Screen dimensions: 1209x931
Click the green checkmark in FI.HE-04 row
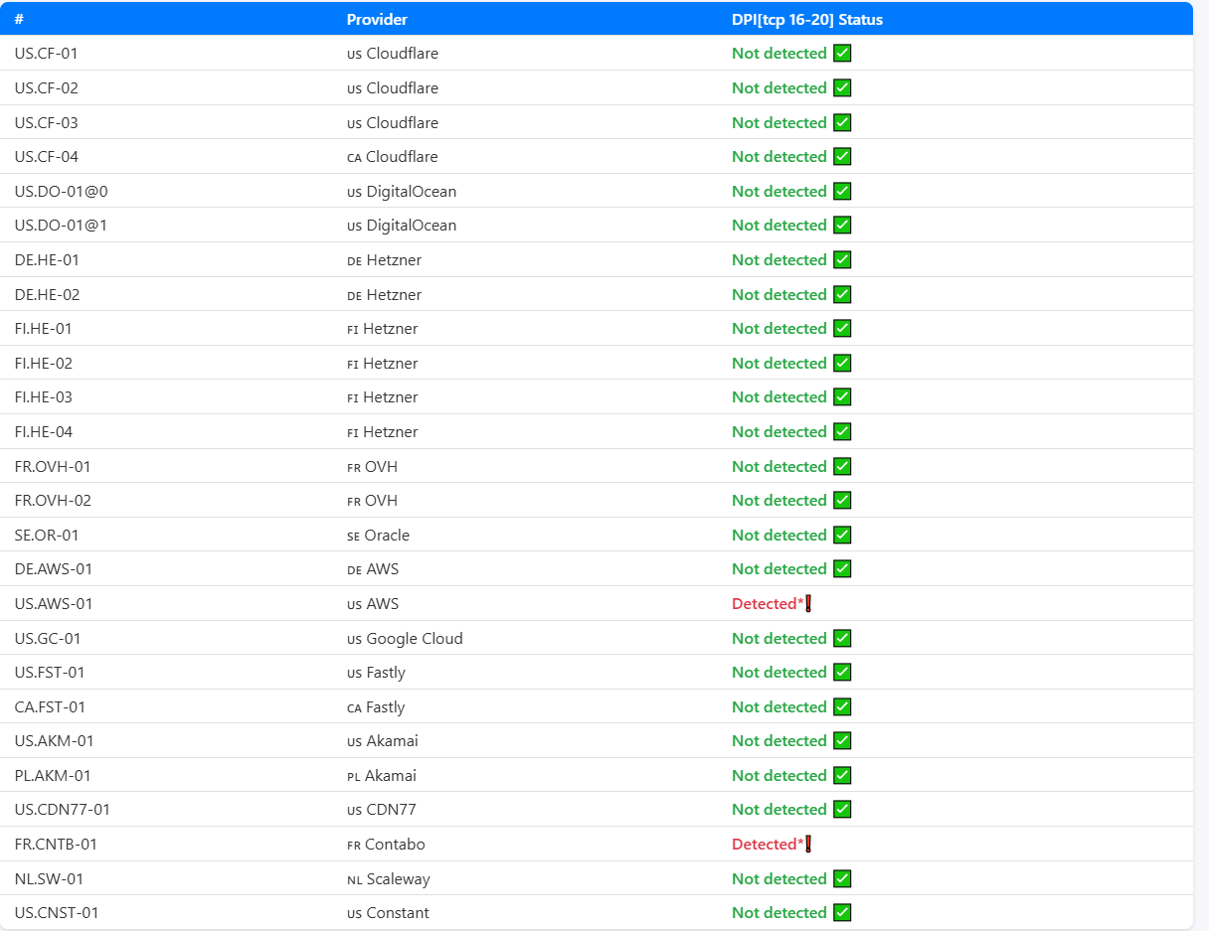click(x=842, y=431)
